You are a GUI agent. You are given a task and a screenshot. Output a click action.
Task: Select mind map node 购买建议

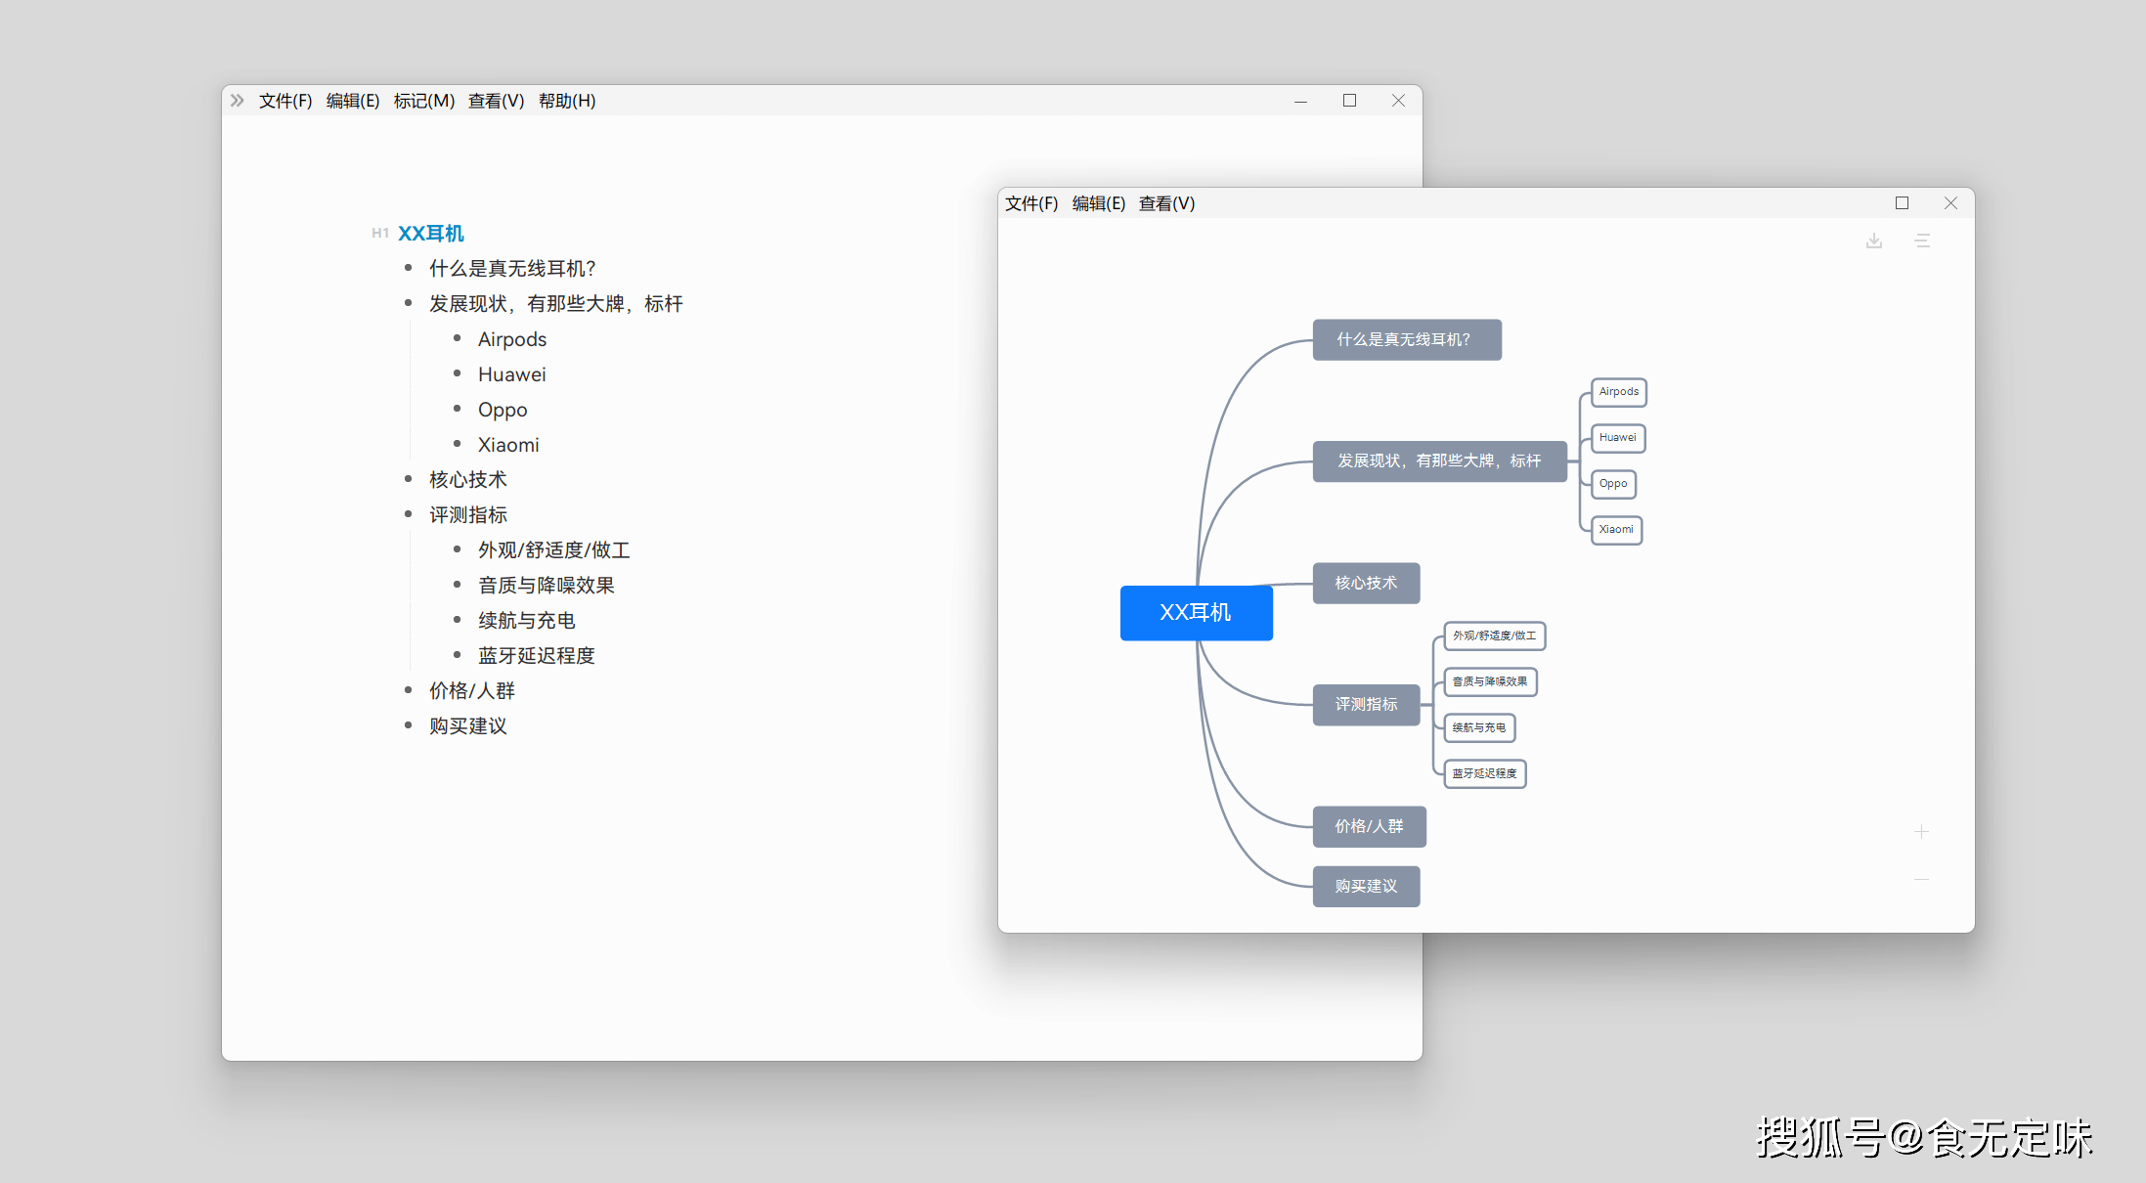click(x=1366, y=886)
